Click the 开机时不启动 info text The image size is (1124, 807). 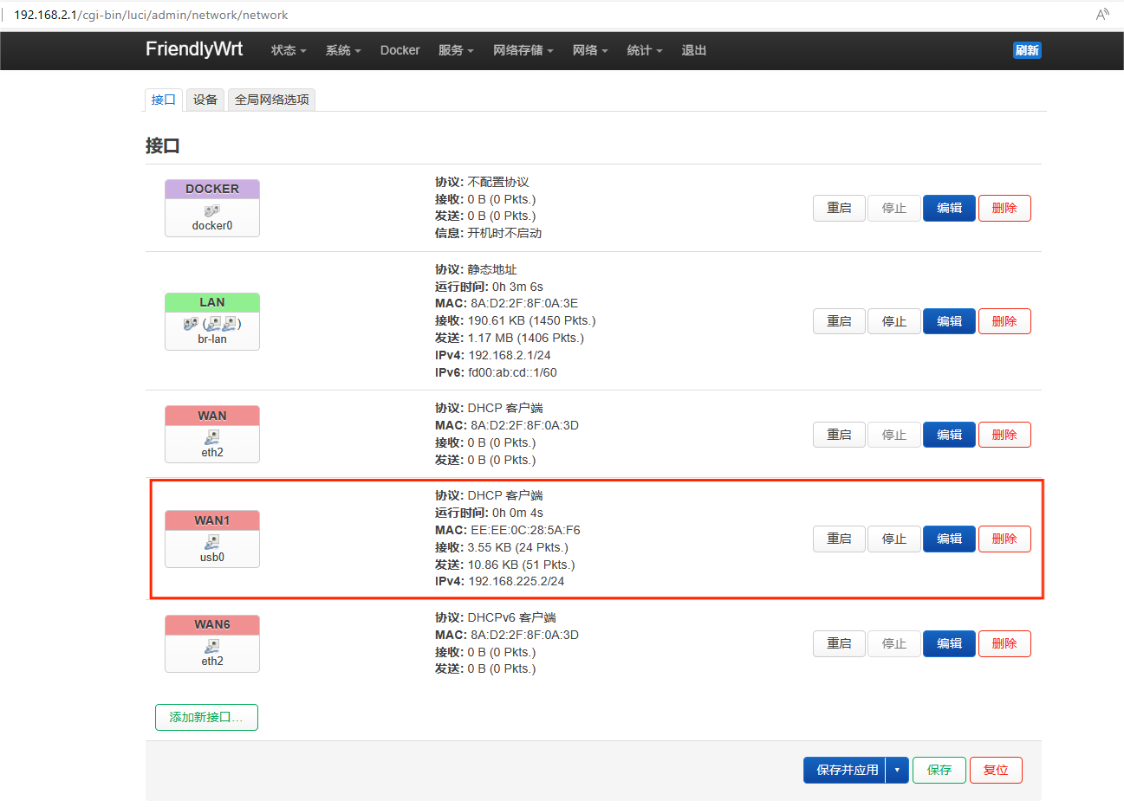pyautogui.click(x=504, y=233)
